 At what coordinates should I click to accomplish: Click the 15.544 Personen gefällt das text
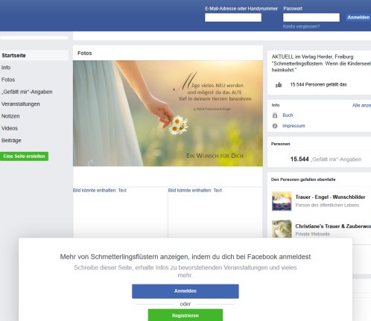319,85
